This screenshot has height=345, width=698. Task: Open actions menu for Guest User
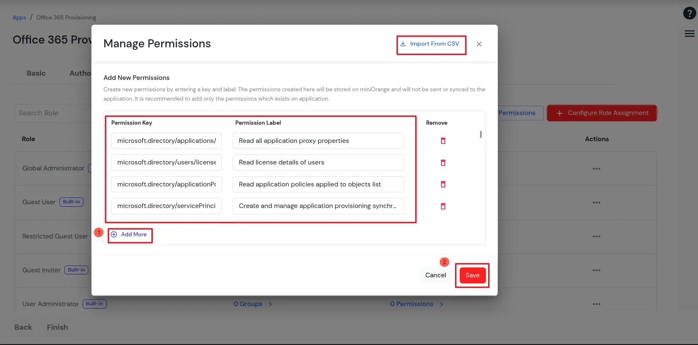coord(596,203)
